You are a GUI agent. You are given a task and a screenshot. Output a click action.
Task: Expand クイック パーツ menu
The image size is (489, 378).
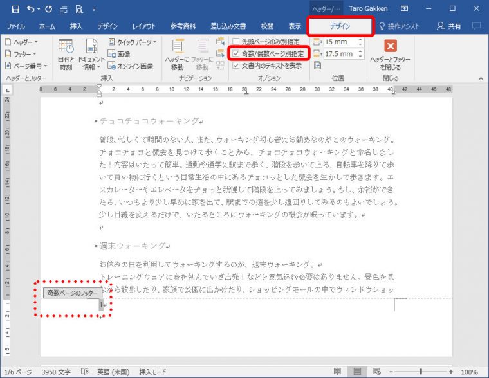(x=133, y=42)
